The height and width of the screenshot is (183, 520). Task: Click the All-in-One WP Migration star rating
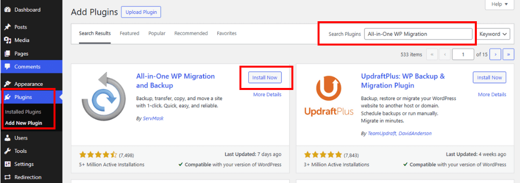pyautogui.click(x=98, y=155)
